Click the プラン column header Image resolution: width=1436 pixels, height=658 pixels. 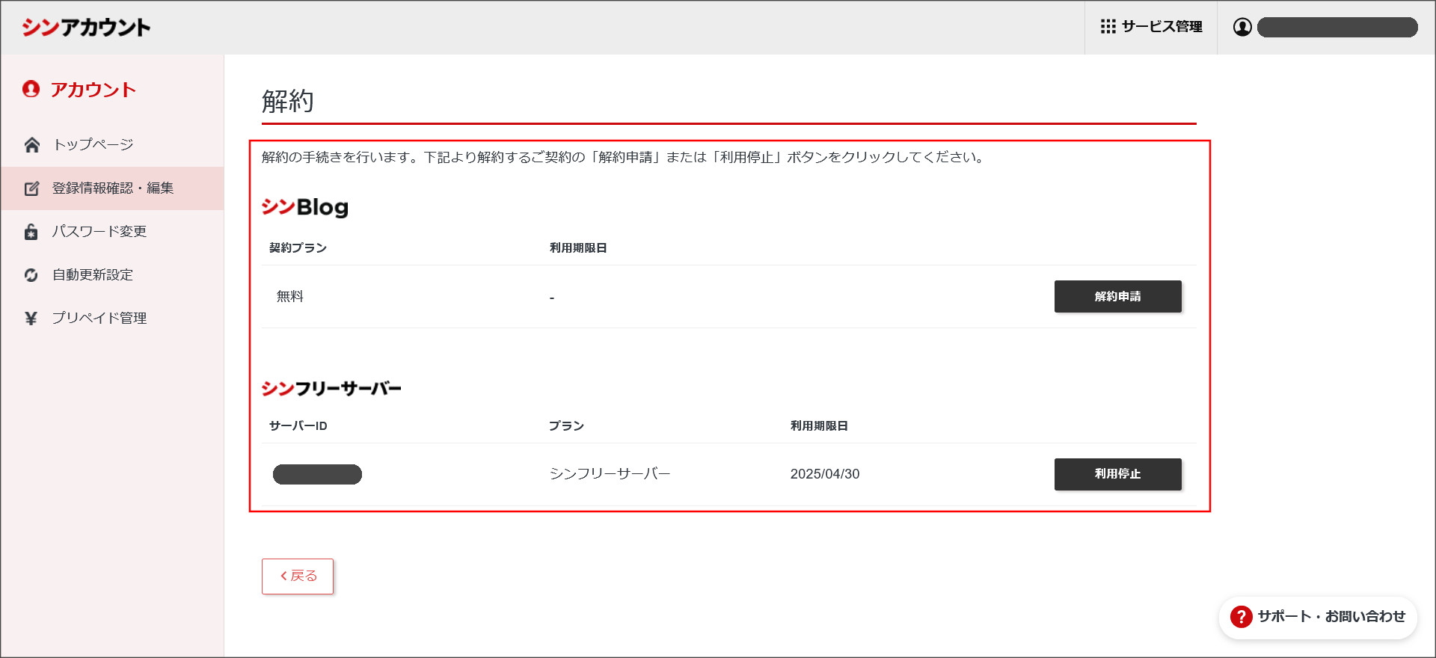566,426
